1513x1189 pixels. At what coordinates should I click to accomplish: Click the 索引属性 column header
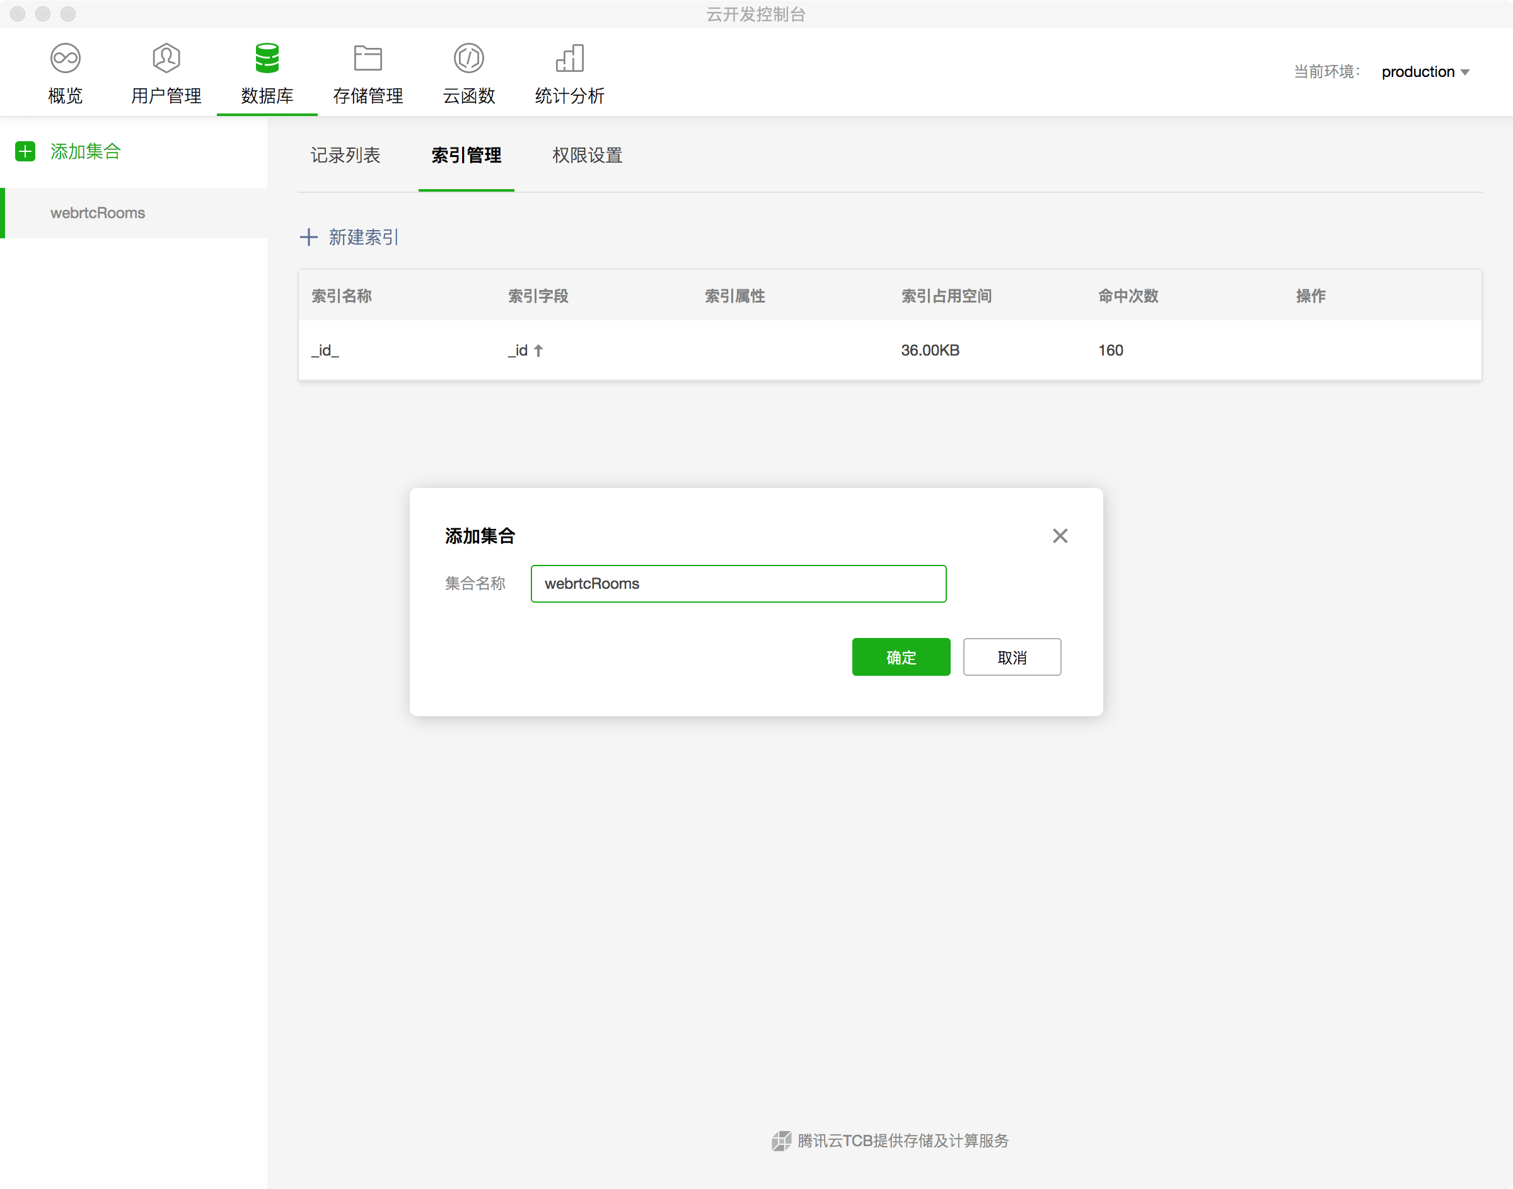(735, 296)
